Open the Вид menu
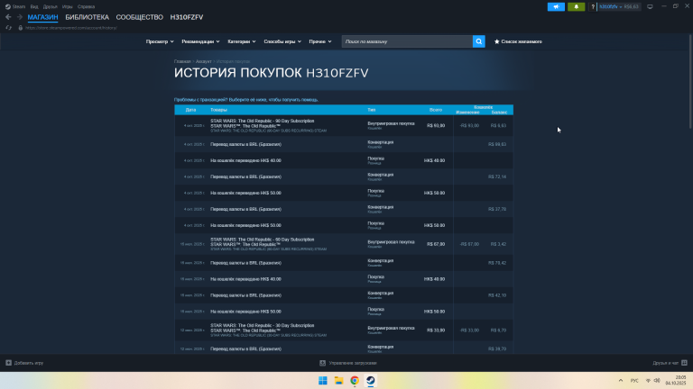The width and height of the screenshot is (693, 389). [34, 6]
